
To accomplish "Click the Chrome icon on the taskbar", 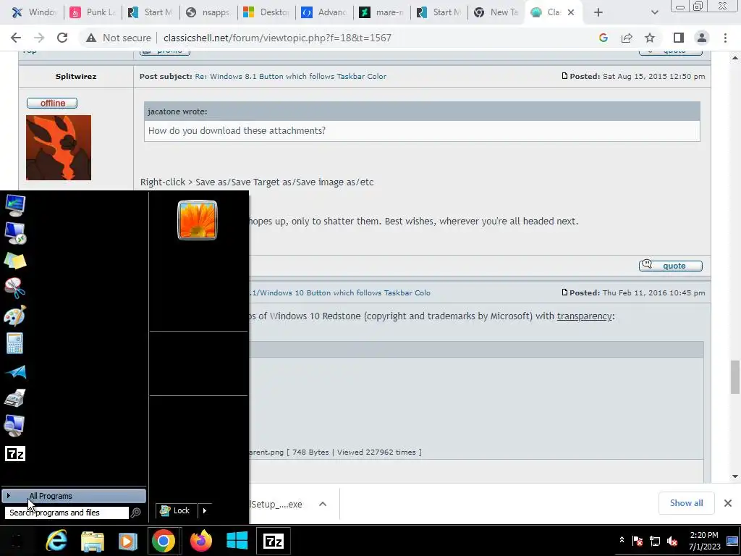I will pyautogui.click(x=163, y=541).
